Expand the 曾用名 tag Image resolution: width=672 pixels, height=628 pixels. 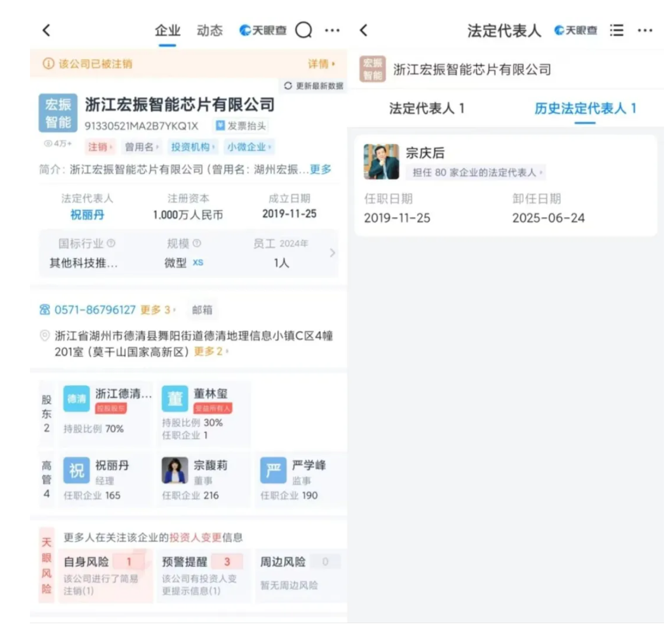pyautogui.click(x=142, y=147)
